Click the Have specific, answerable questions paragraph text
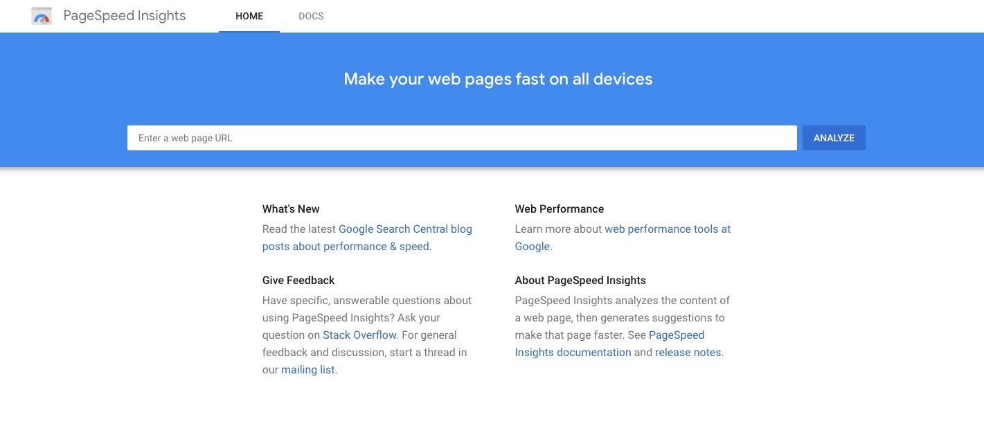Screen dimensions: 984x442 [x=367, y=301]
